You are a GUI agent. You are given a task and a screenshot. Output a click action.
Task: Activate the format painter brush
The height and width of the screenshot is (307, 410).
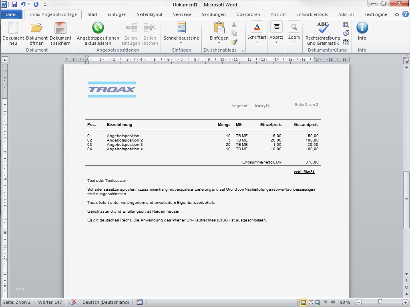point(234,42)
